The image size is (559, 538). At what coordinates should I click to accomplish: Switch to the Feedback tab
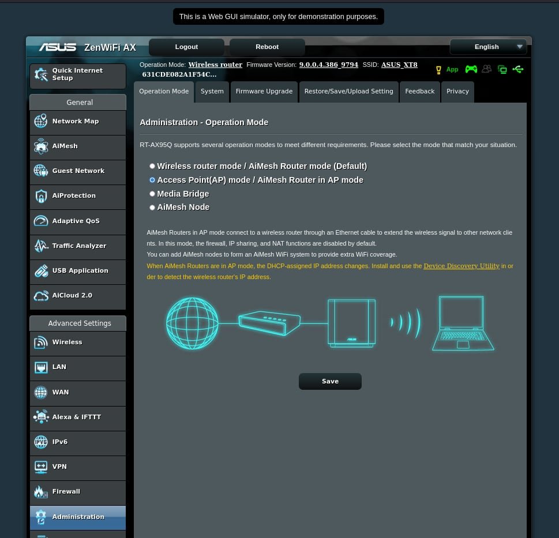coord(419,92)
